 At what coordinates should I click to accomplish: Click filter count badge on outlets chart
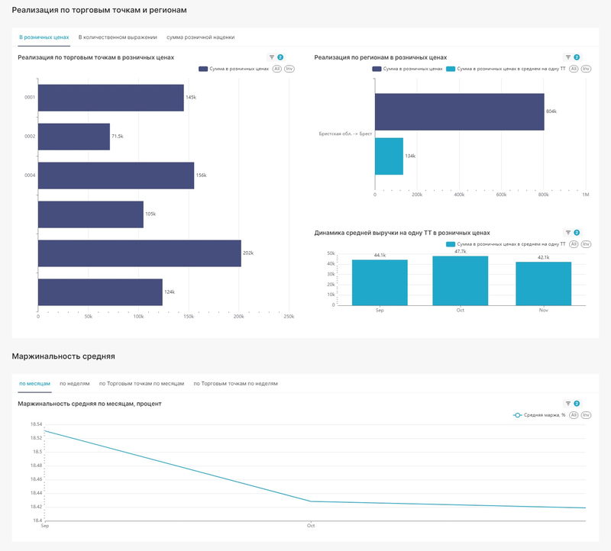pos(280,57)
